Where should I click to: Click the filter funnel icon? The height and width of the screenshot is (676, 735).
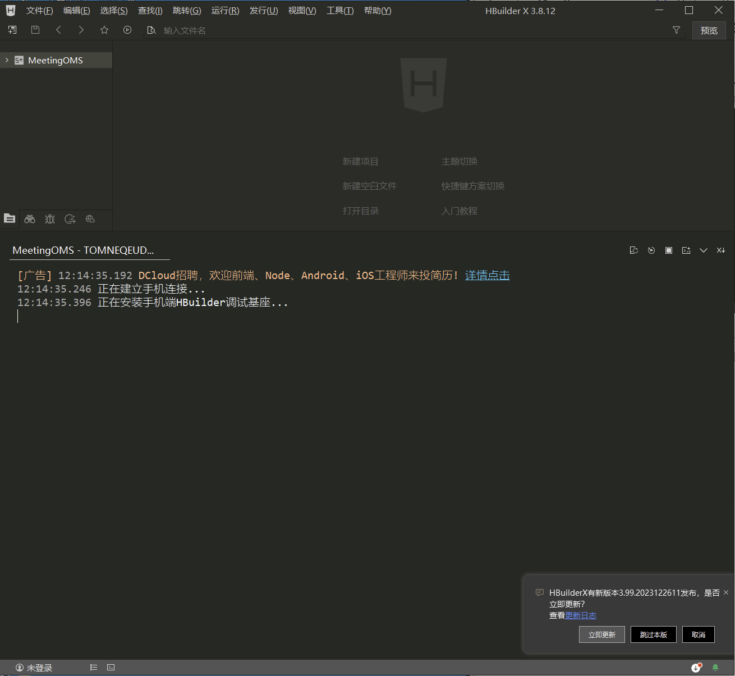676,30
